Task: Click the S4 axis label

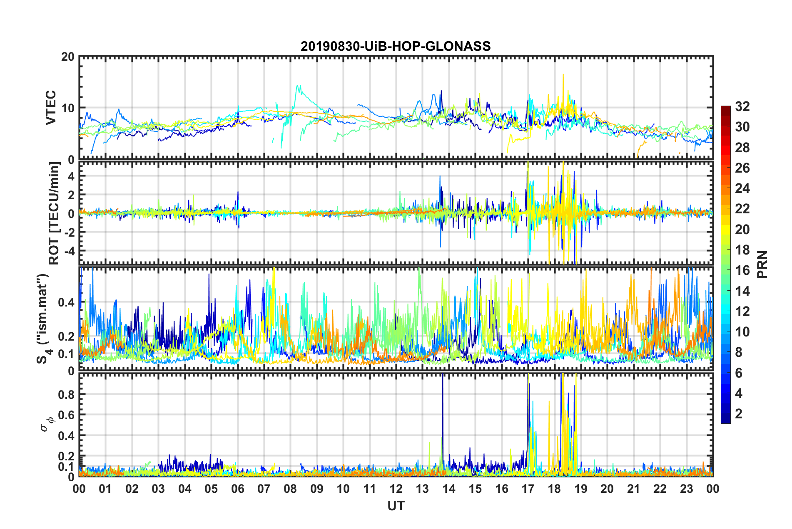Action: [43, 319]
